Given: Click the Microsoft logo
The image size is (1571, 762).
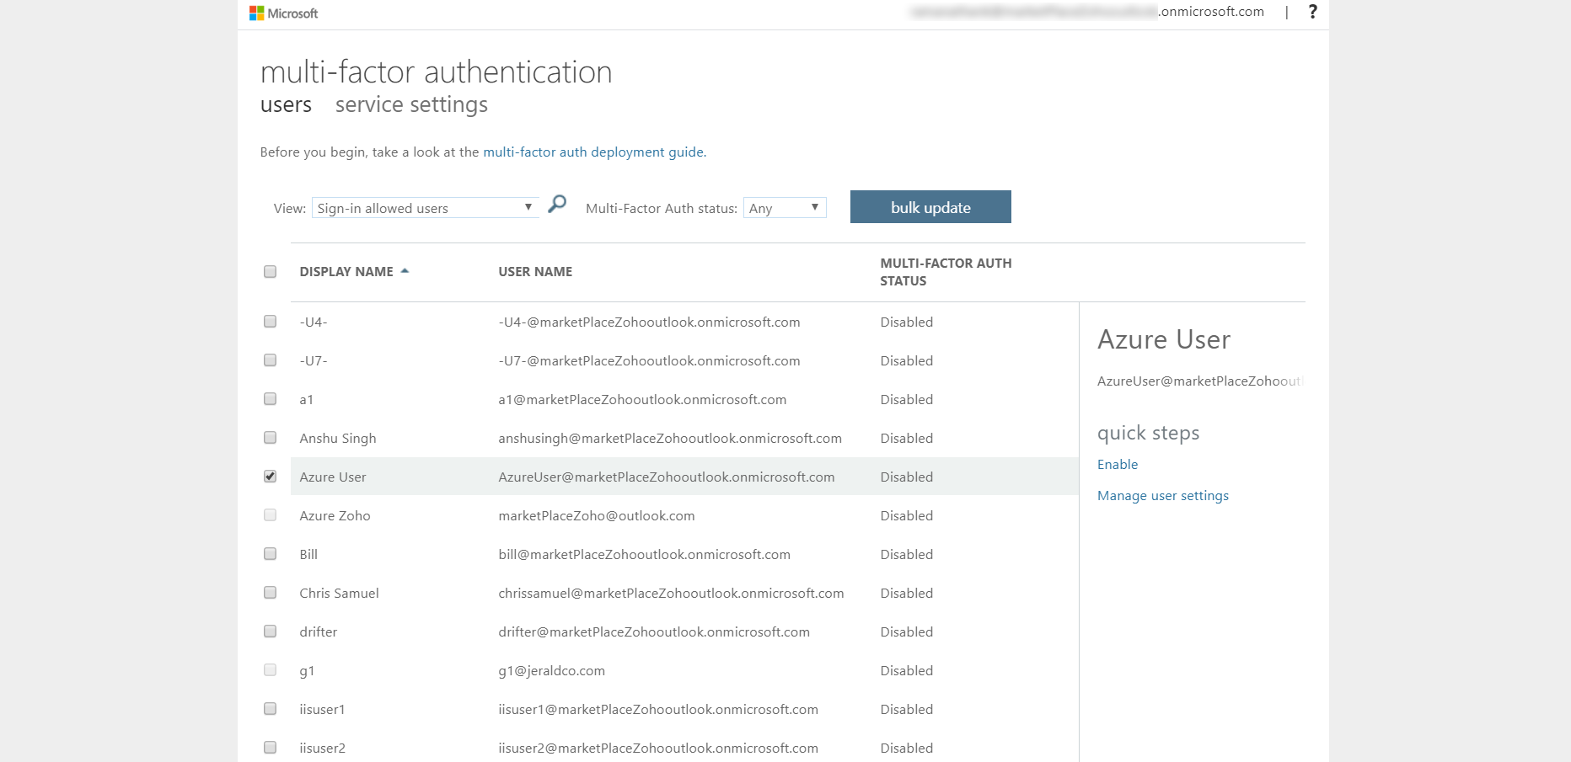Looking at the screenshot, I should (x=283, y=13).
